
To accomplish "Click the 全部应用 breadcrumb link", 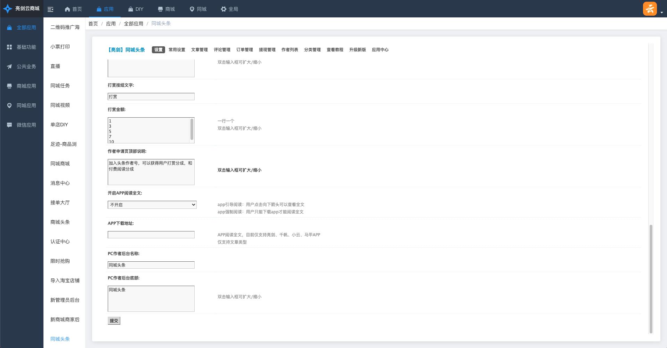I will pos(133,24).
